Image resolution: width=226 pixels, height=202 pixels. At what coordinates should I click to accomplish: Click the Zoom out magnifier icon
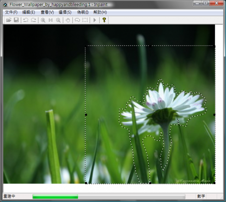(x=58, y=20)
